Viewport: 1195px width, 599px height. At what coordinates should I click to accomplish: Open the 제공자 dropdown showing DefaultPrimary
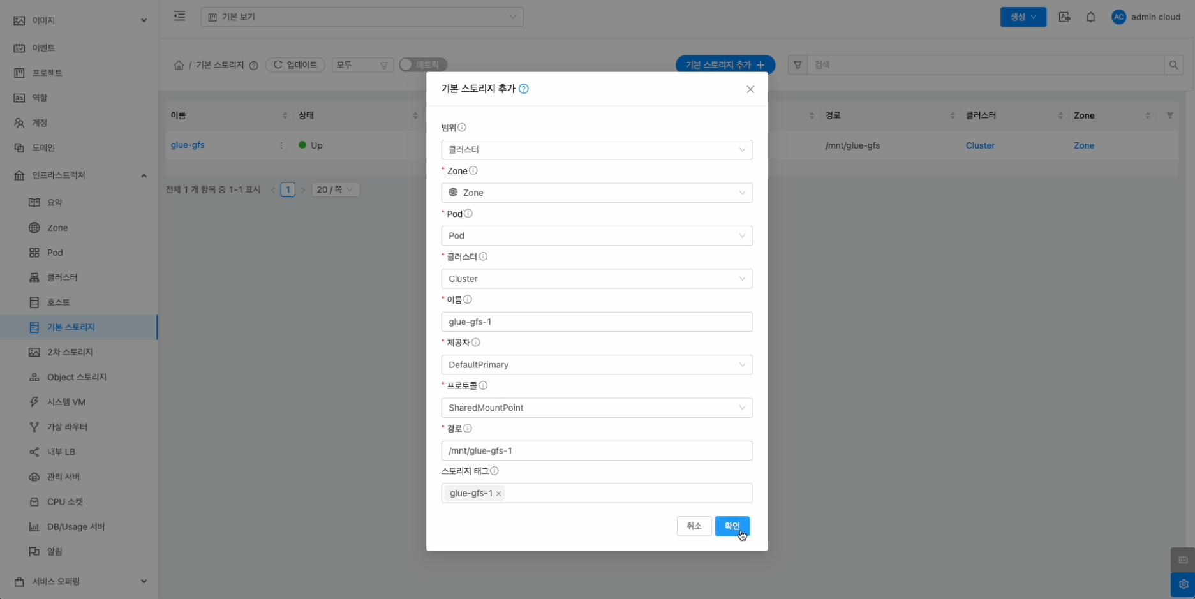coord(597,365)
